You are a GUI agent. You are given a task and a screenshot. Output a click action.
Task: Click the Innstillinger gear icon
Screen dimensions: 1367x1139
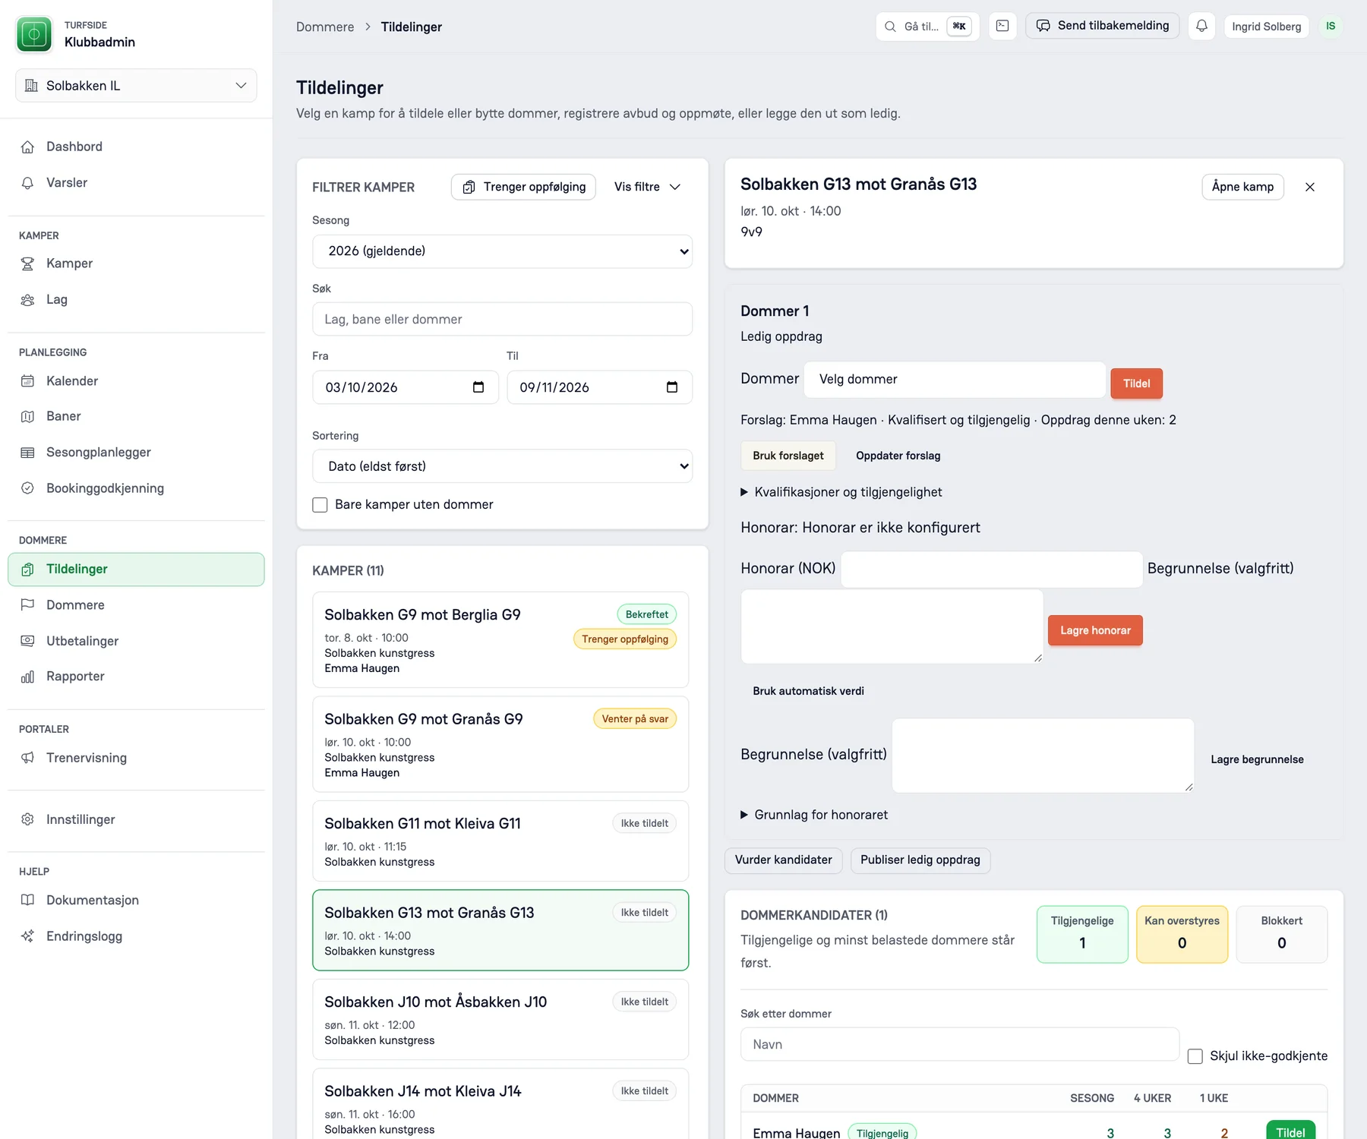(28, 819)
